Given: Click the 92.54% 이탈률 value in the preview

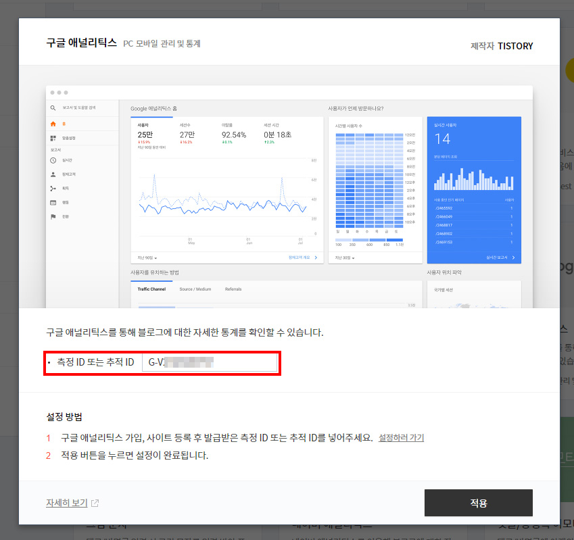Looking at the screenshot, I should click(233, 135).
